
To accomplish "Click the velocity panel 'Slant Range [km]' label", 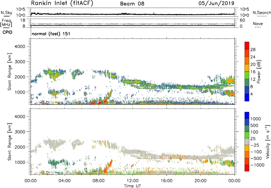I will [x=9, y=142].
